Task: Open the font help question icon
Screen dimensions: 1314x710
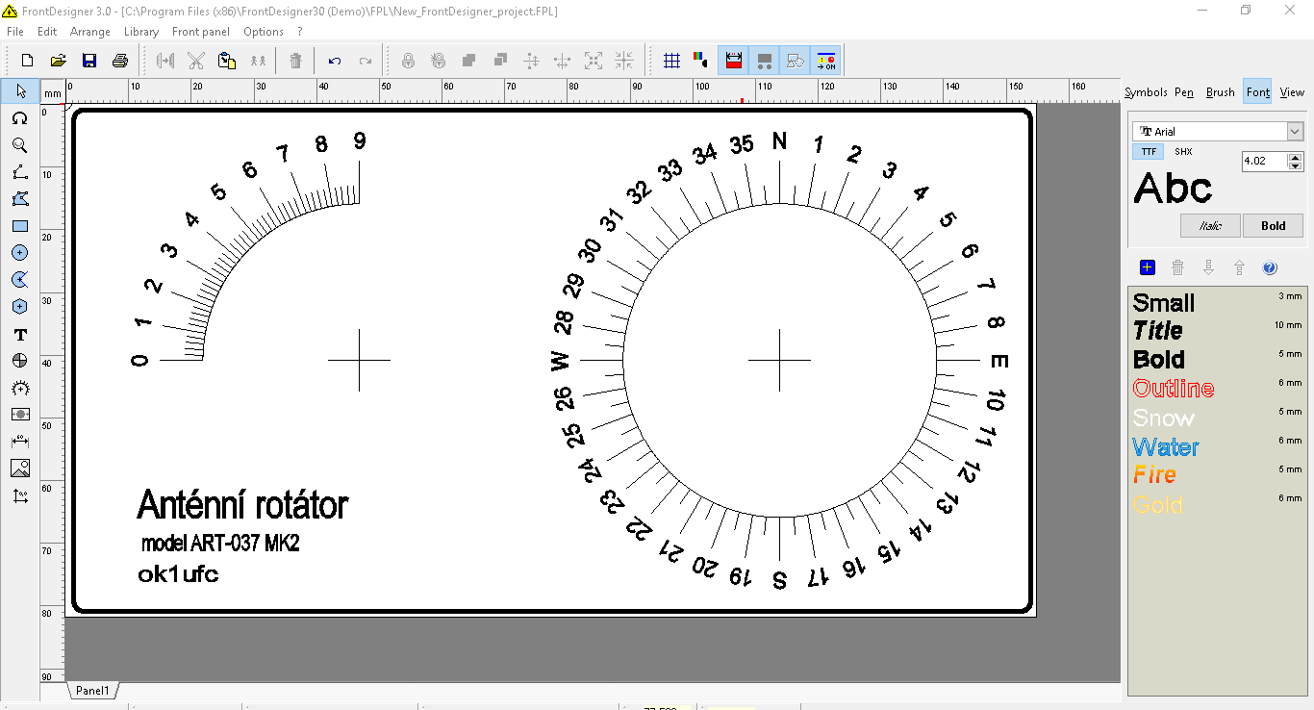Action: coord(1269,267)
